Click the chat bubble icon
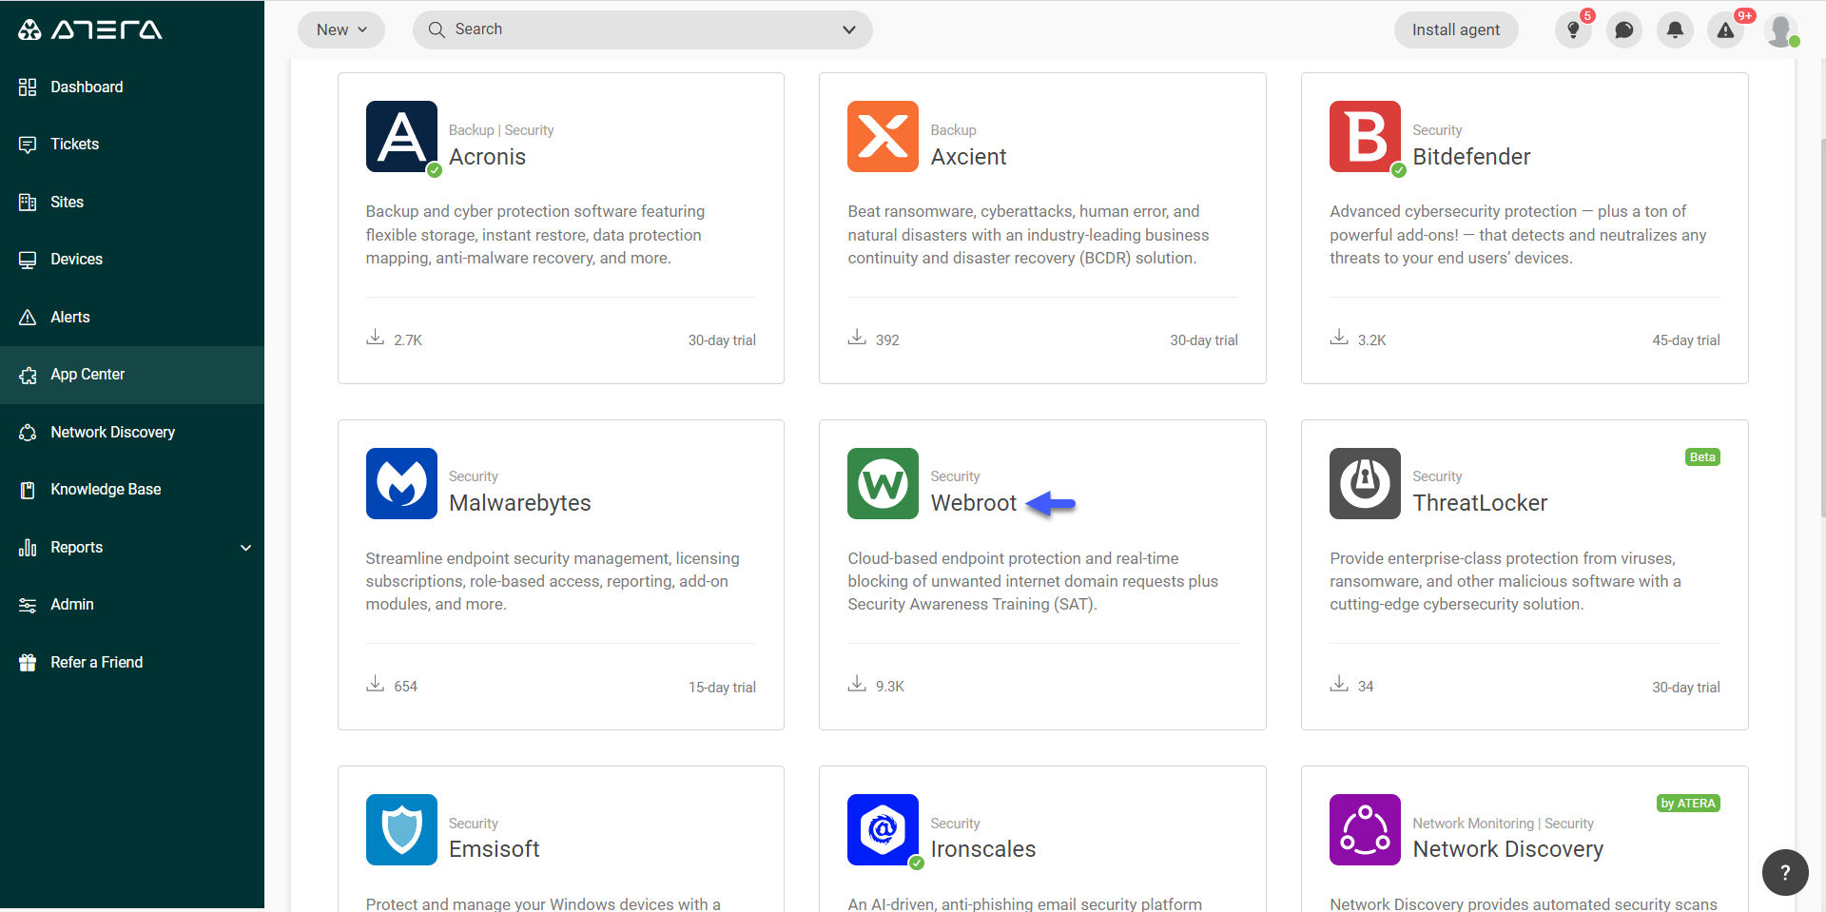This screenshot has width=1826, height=912. point(1623,29)
